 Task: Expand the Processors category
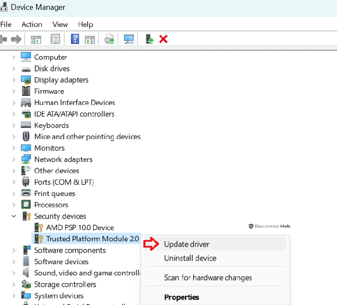tap(14, 205)
